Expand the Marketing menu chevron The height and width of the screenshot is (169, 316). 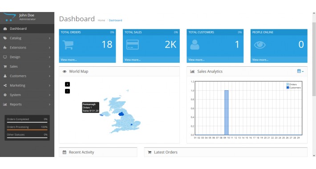point(49,85)
